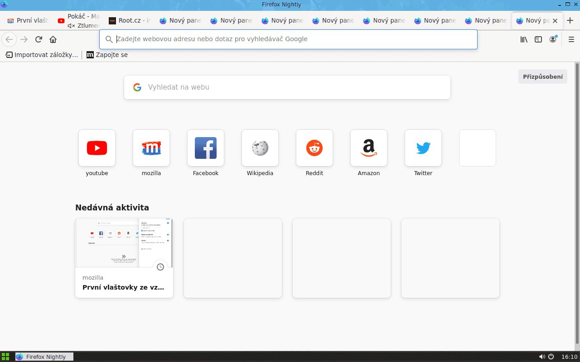Open the Importovat záložky bookmark item
The width and height of the screenshot is (580, 362).
tap(42, 55)
